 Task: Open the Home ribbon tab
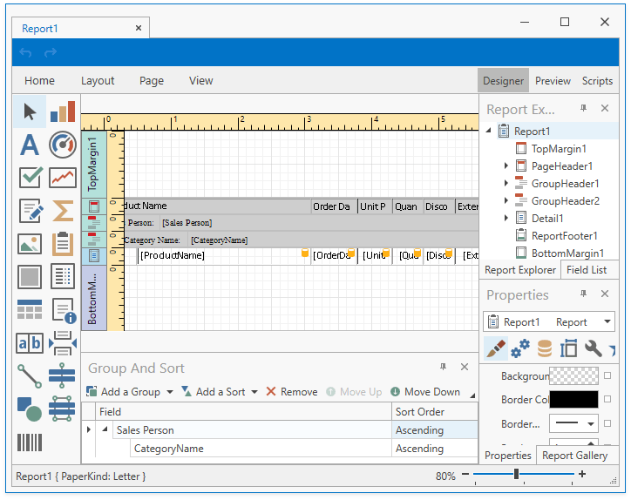(x=39, y=80)
